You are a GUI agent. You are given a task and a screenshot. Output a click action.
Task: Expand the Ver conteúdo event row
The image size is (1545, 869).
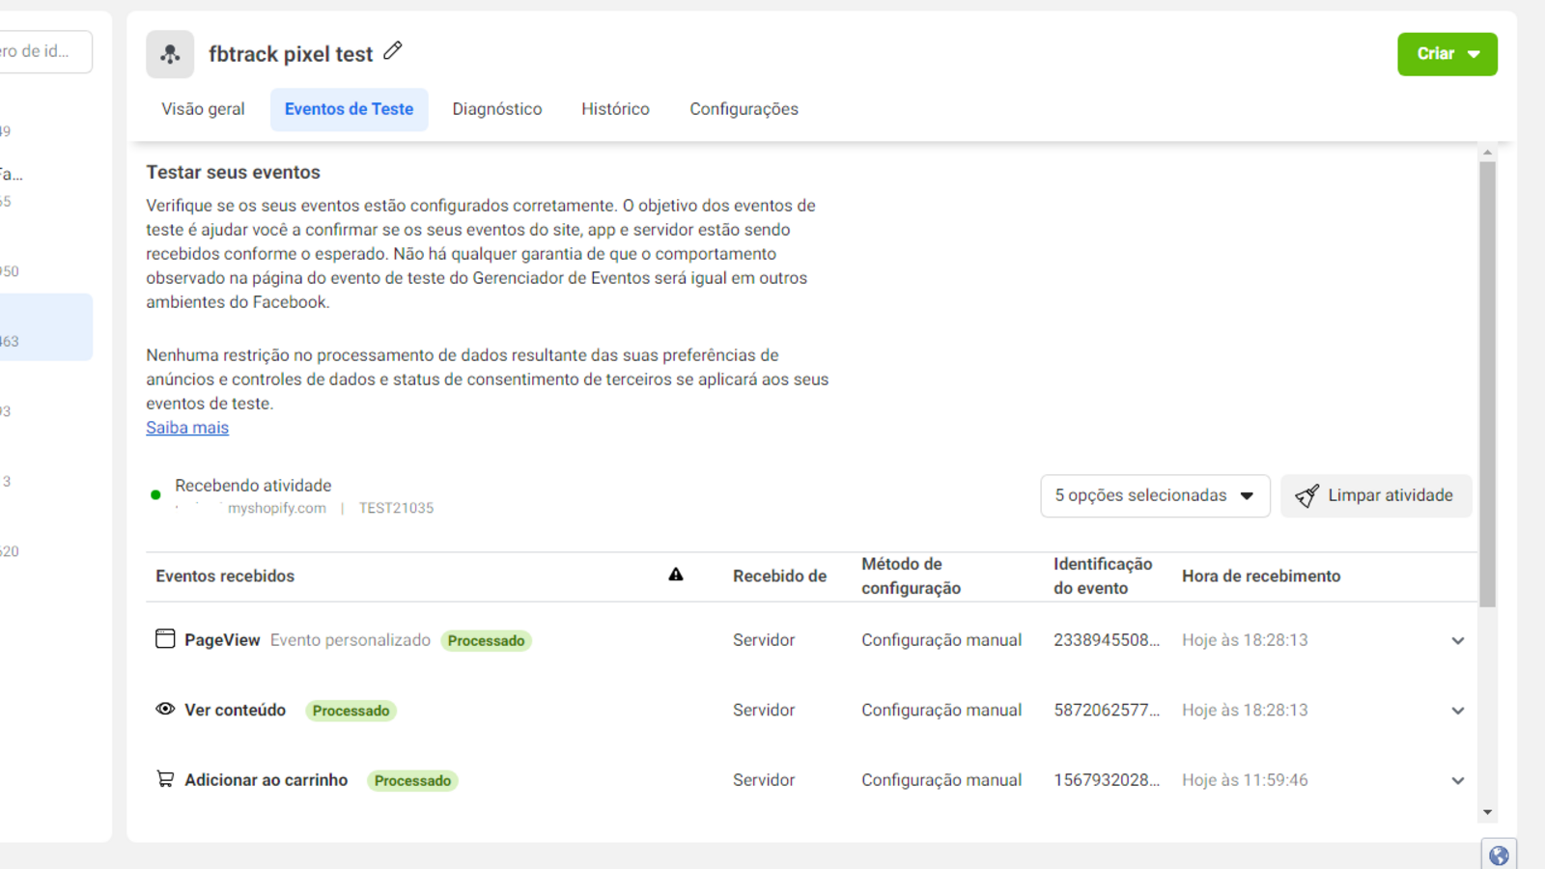tap(1458, 711)
